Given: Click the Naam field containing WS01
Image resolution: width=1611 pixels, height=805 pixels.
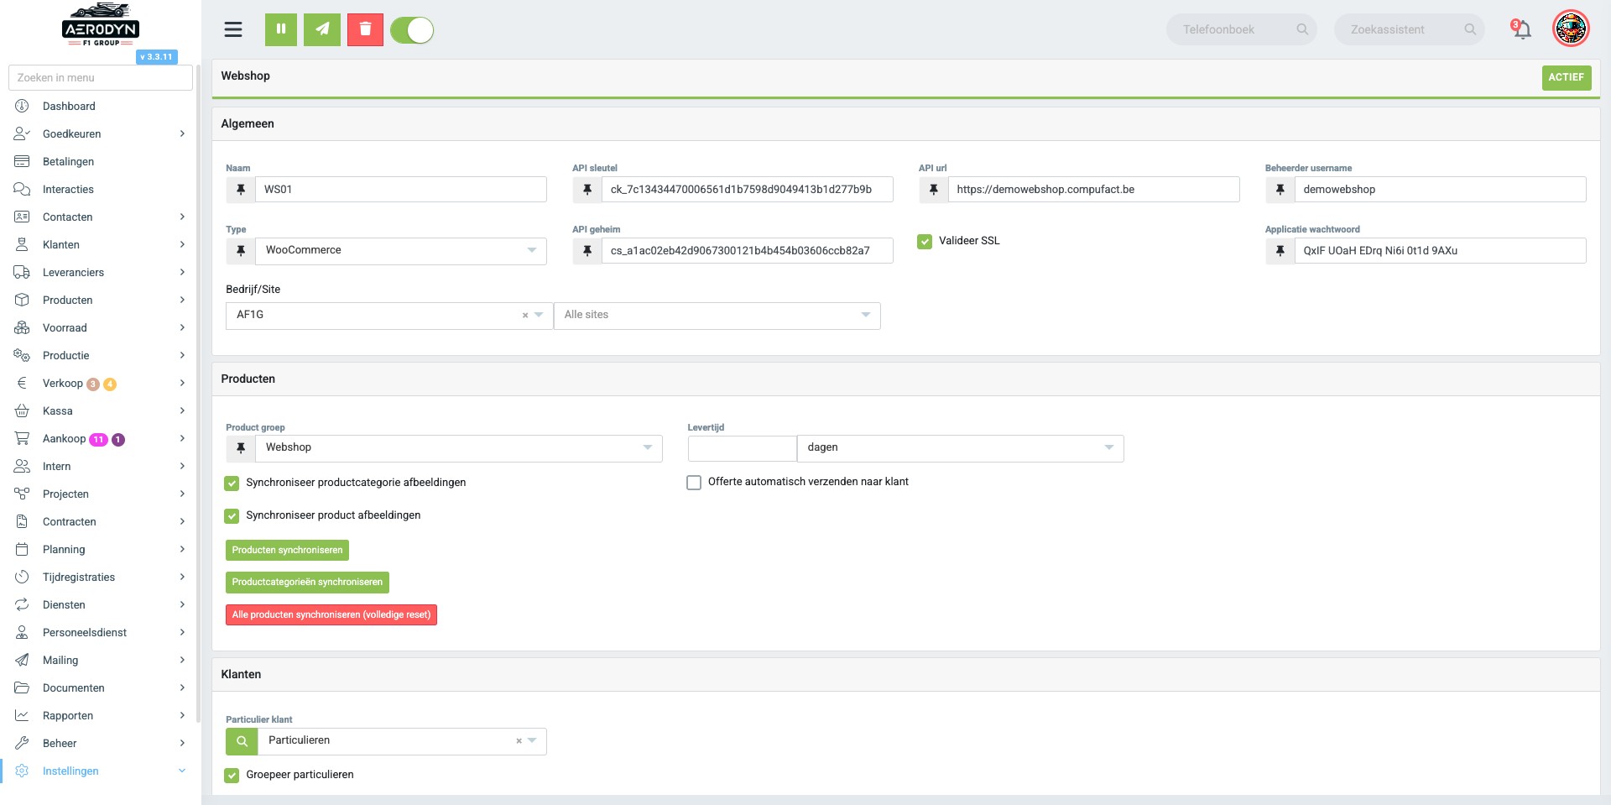Looking at the screenshot, I should pos(401,190).
